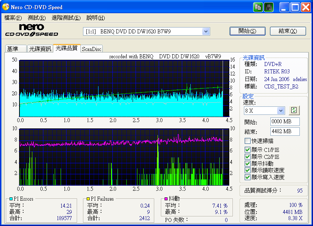Click jitter maximum 9.1 % value

(x=221, y=212)
